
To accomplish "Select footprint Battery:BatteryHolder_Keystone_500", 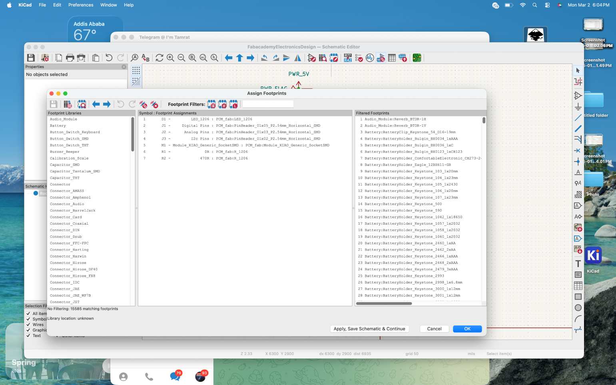I will pos(418,204).
